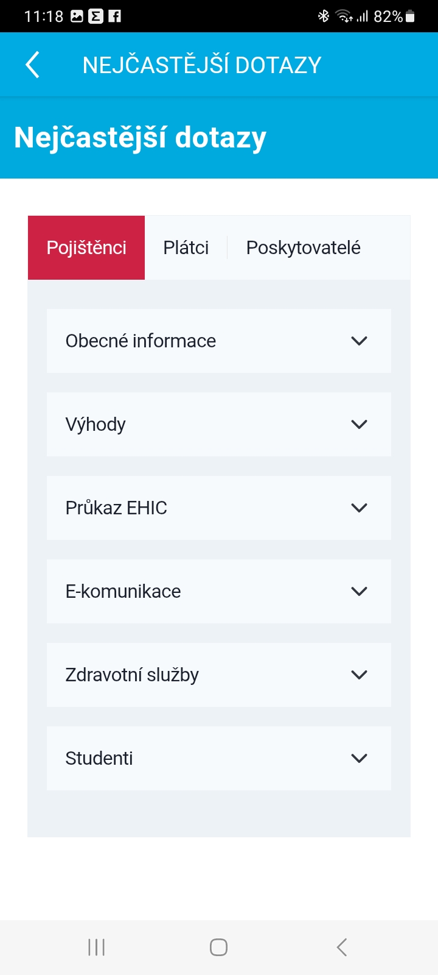This screenshot has width=438, height=975.
Task: Expand the Studenti section
Action: click(219, 758)
